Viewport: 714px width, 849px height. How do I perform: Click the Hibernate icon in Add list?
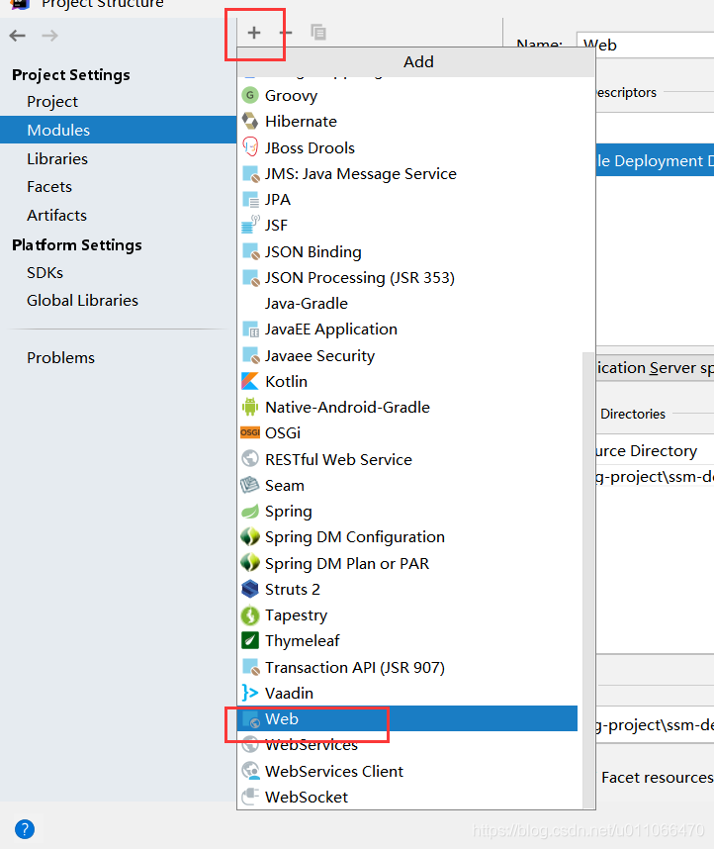250,122
